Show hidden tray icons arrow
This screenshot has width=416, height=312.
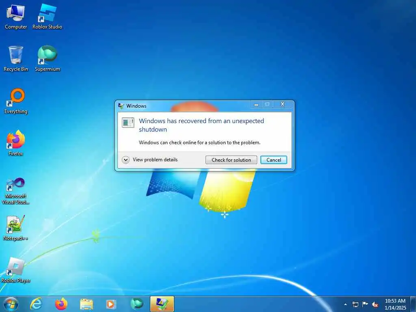[345, 304]
